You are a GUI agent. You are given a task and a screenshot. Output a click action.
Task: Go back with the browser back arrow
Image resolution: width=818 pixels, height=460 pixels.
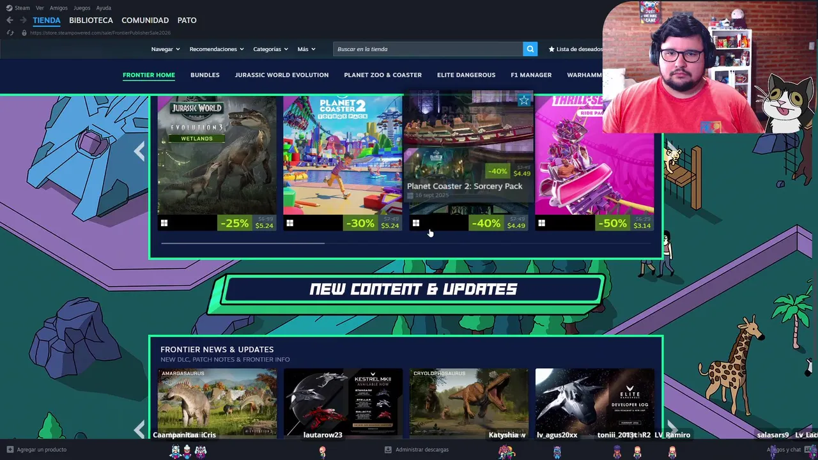click(x=10, y=20)
